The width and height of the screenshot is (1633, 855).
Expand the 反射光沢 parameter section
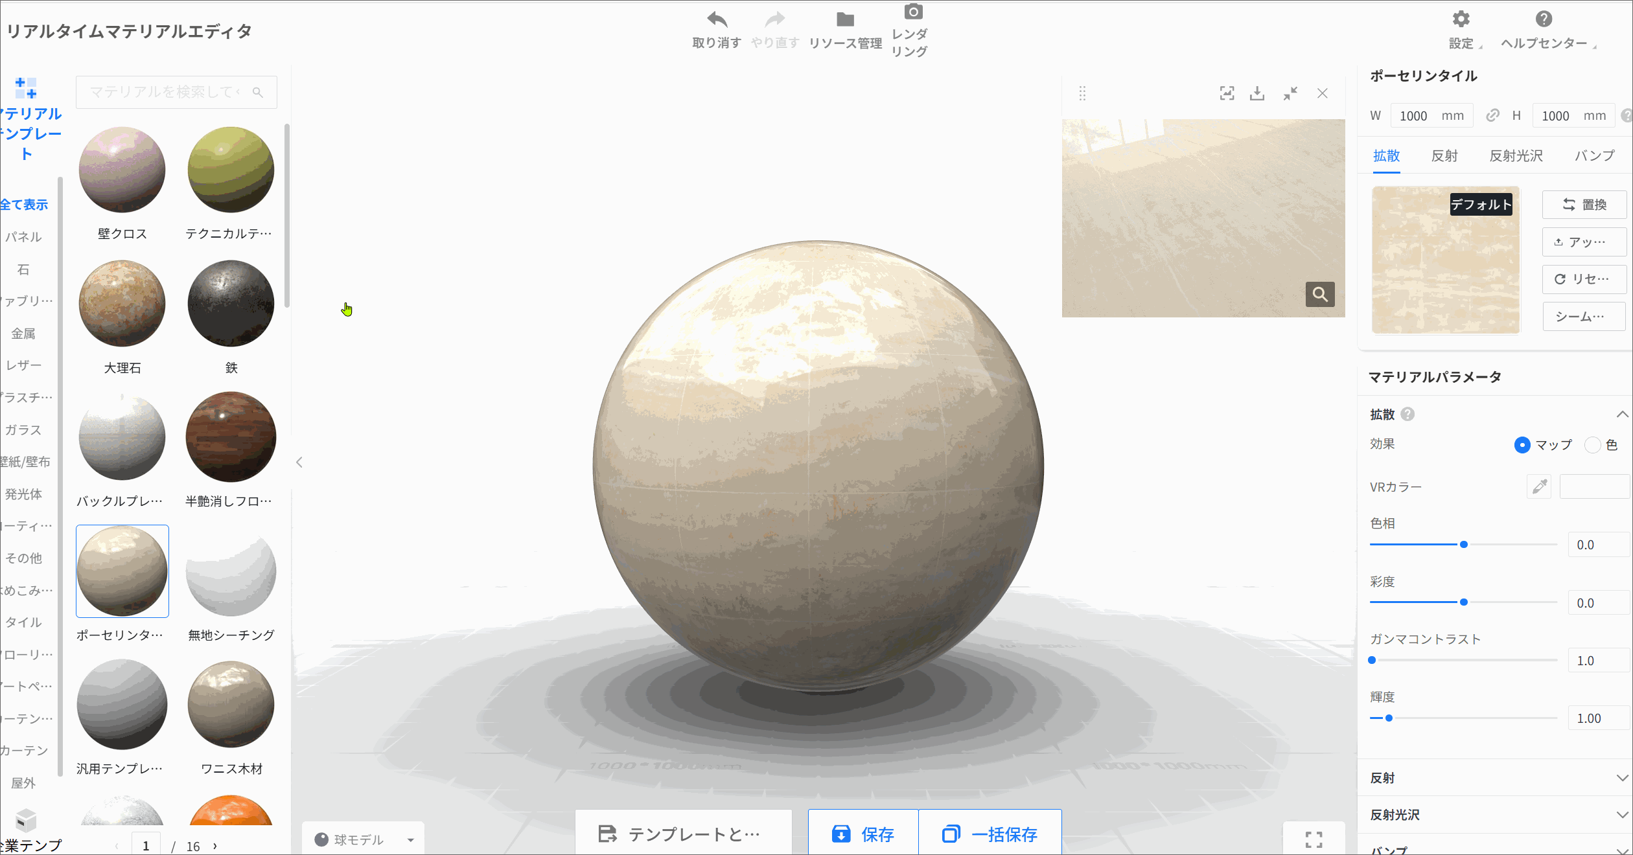coord(1622,815)
